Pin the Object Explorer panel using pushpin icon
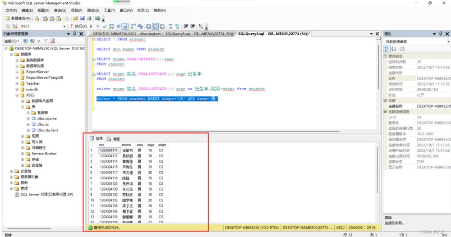 click(75, 34)
